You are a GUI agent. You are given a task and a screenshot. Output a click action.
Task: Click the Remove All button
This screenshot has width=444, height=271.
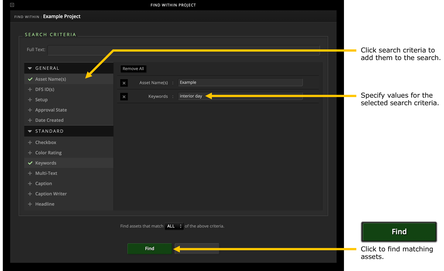(x=133, y=69)
